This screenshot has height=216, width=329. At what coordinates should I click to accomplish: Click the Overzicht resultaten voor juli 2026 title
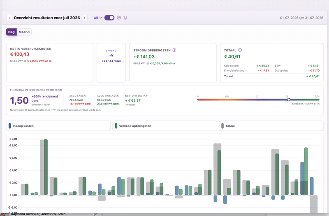47,18
